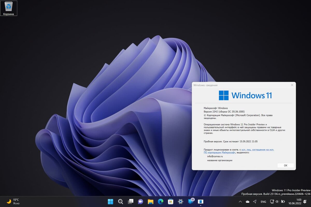Open the Start menu

pyautogui.click(x=110, y=202)
